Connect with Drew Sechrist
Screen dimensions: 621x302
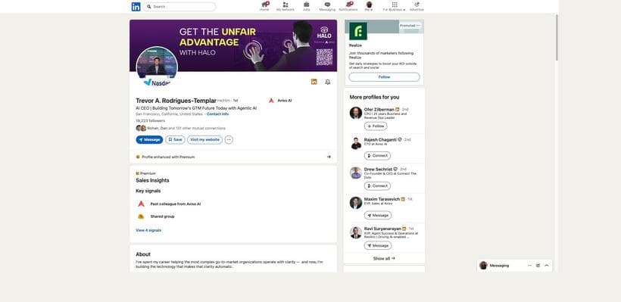pos(377,185)
